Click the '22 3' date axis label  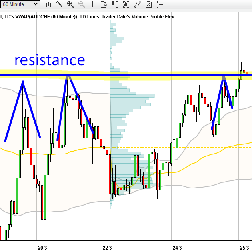click(x=107, y=248)
